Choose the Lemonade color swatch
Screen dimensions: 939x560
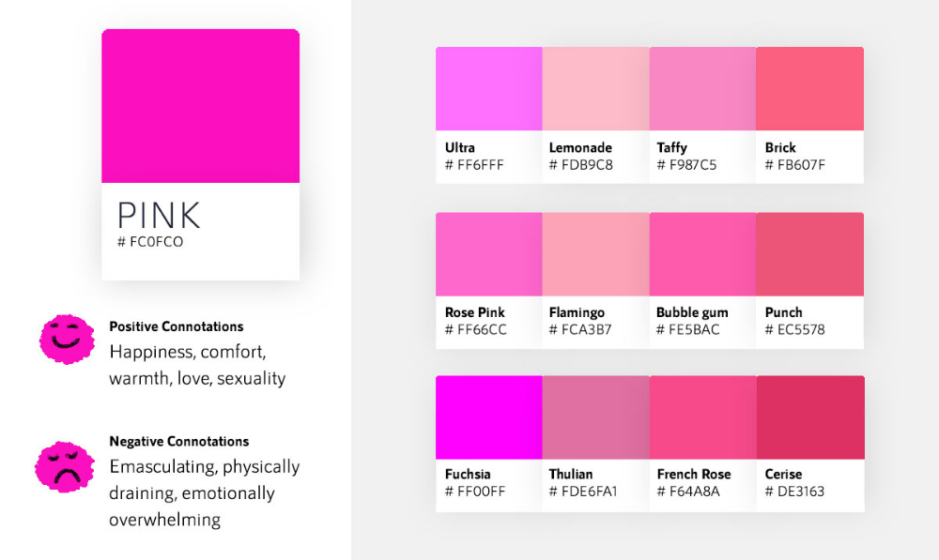(596, 89)
